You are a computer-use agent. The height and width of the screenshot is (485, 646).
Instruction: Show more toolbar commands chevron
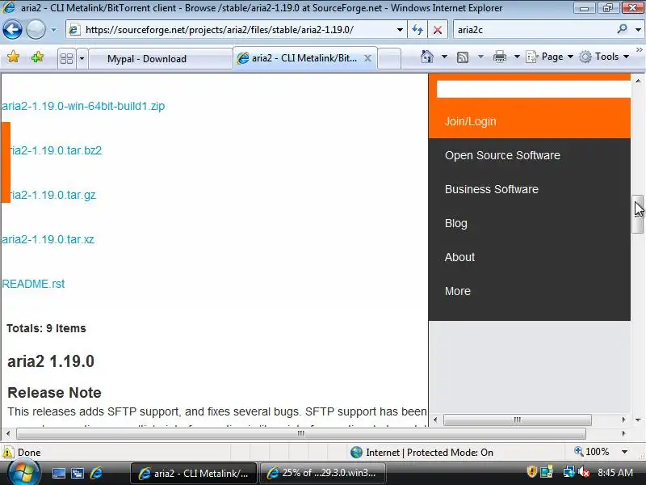tap(639, 49)
